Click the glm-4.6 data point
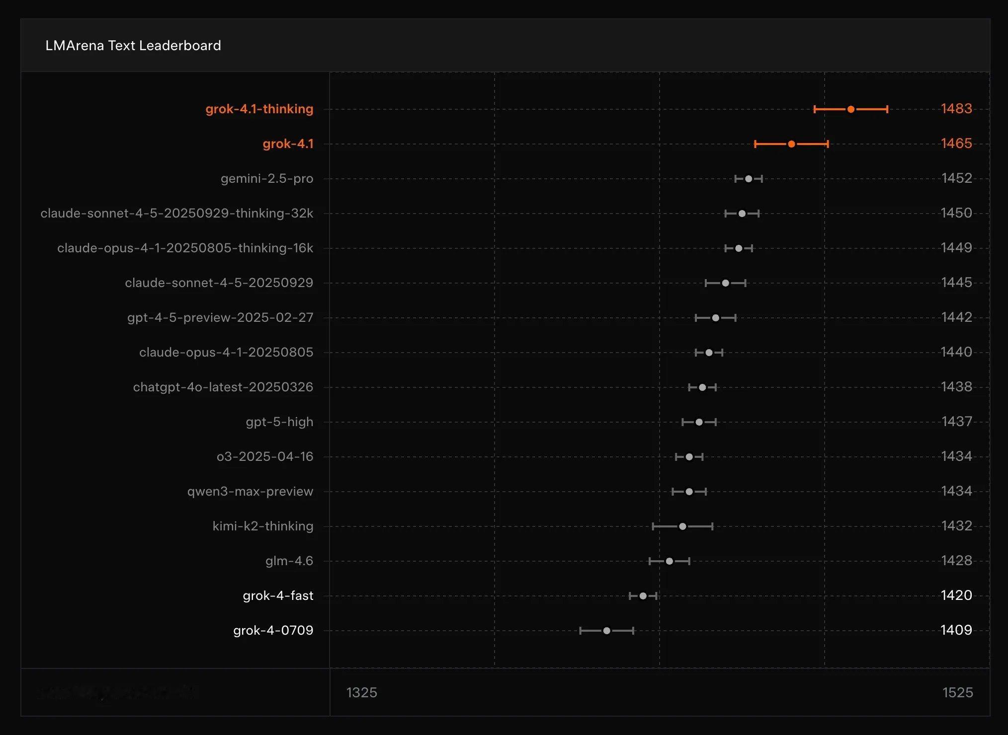1008x735 pixels. pos(669,561)
